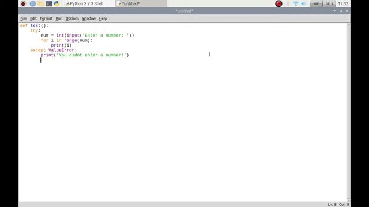Open the Wi-Fi network tray icon
Screen dimensions: 369x207
pyautogui.click(x=296, y=4)
